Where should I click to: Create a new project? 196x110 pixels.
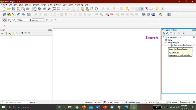(4, 9)
